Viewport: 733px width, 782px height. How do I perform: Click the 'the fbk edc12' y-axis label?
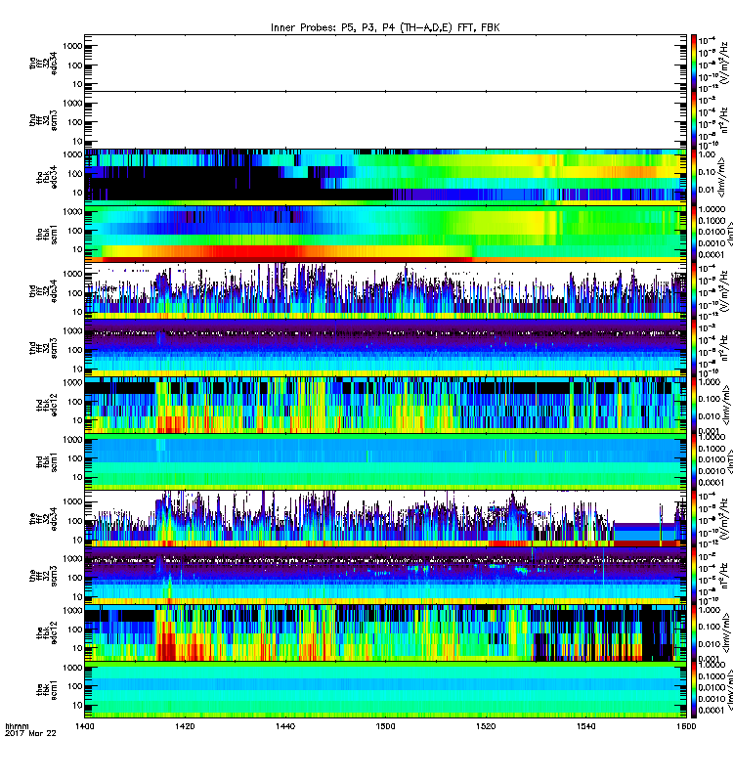(x=47, y=632)
